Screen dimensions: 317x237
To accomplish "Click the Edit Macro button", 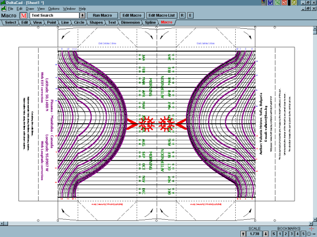I will click(x=132, y=16).
